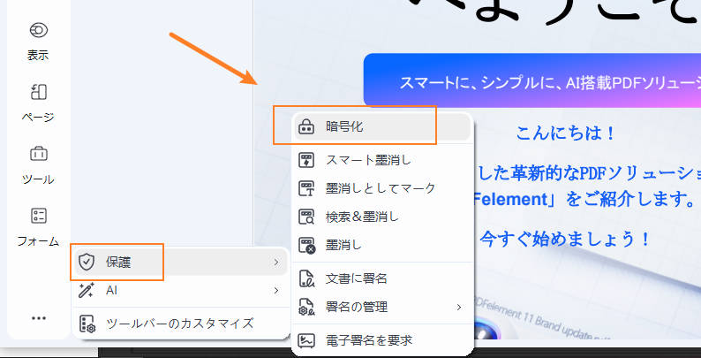Choose the 墨消し menu entry
Image resolution: width=701 pixels, height=358 pixels.
(382, 246)
